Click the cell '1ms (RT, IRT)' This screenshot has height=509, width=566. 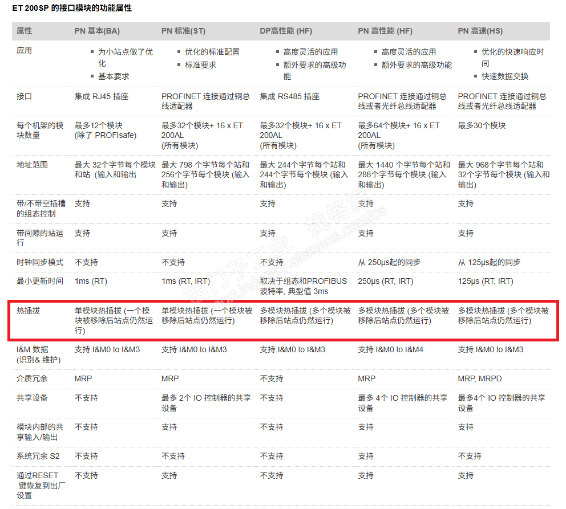point(185,281)
